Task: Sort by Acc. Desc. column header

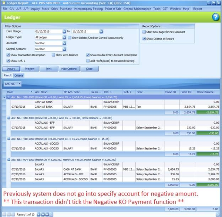Action: click(x=48, y=92)
